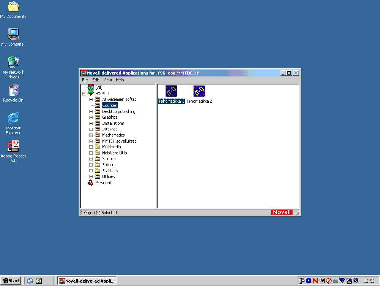
Task: Click the scanner-like tray icon
Action: click(336, 281)
